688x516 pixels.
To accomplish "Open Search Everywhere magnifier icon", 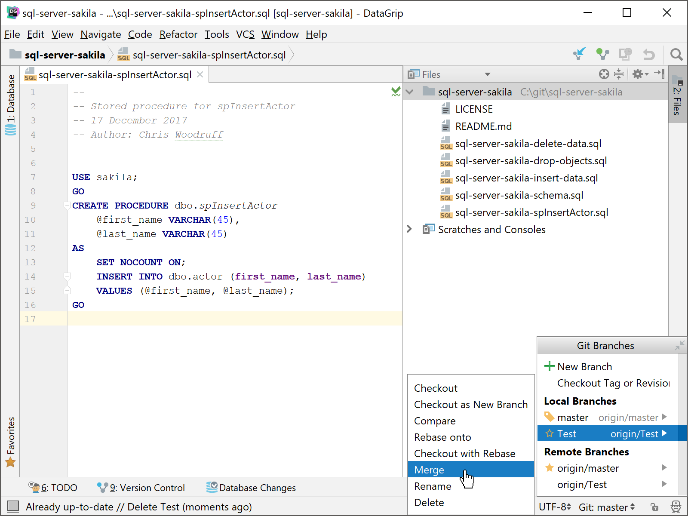I will tap(676, 54).
